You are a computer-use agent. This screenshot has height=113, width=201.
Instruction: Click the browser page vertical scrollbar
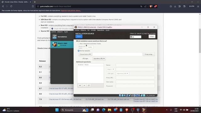tap(200, 40)
